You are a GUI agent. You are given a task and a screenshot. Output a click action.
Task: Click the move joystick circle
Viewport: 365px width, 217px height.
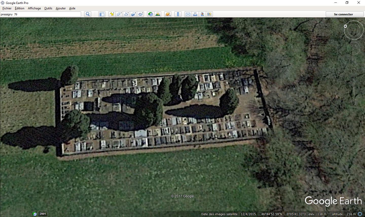pos(354,48)
